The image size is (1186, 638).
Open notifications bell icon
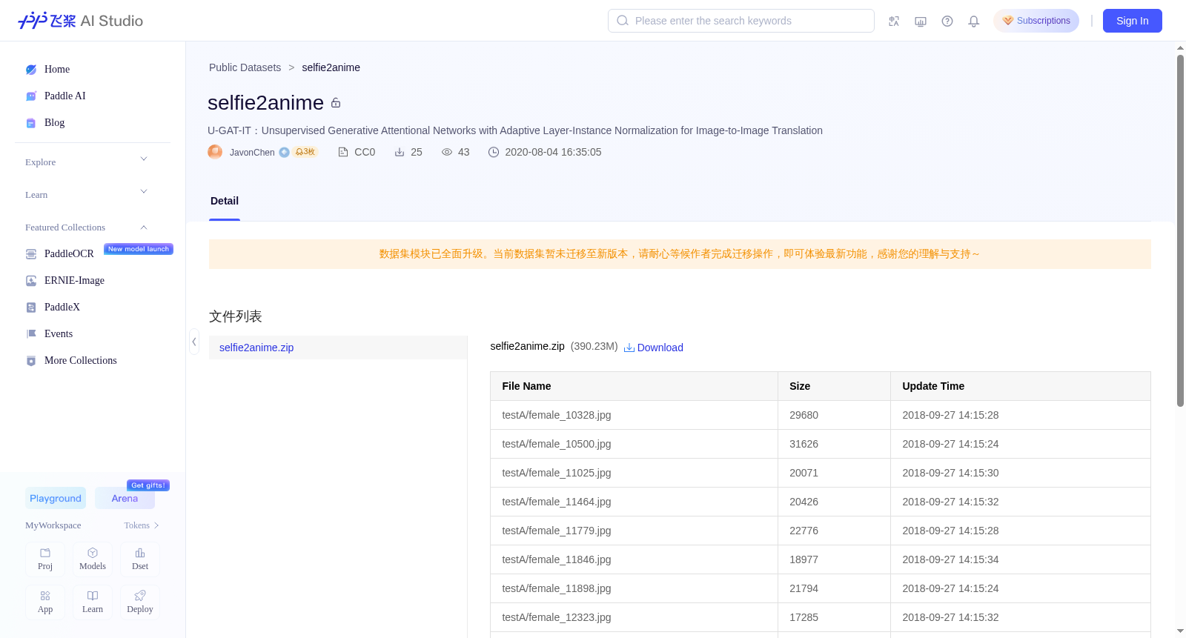click(x=974, y=21)
